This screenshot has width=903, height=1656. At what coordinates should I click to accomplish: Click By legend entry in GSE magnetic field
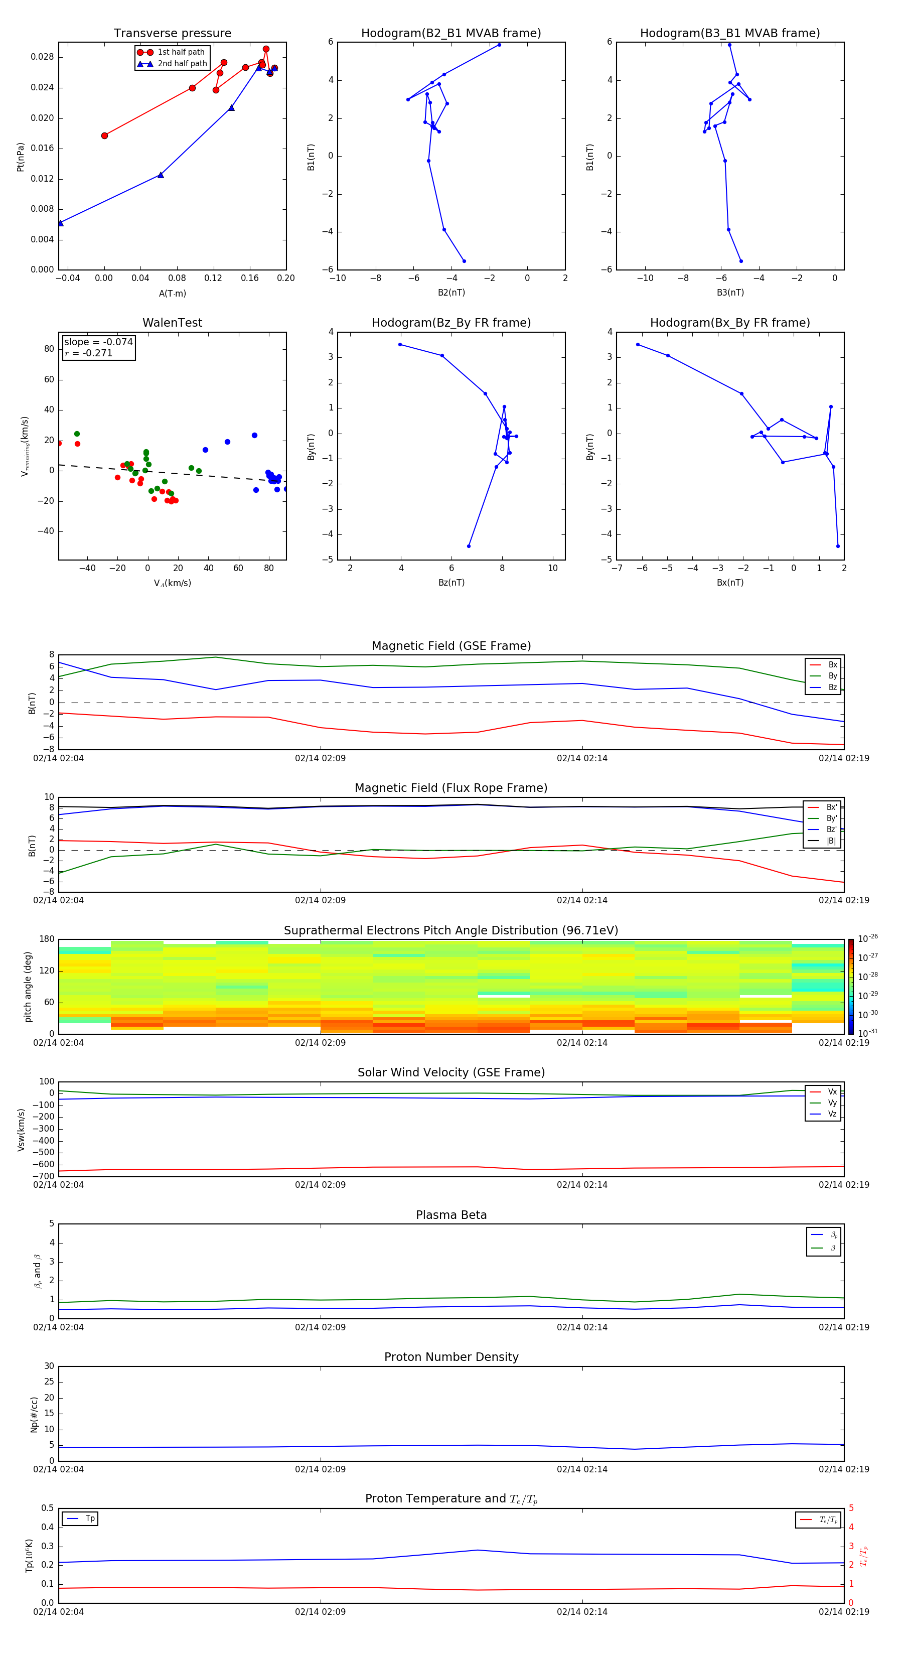823,676
